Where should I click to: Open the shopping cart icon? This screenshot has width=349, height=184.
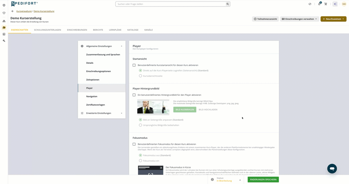tap(325, 4)
